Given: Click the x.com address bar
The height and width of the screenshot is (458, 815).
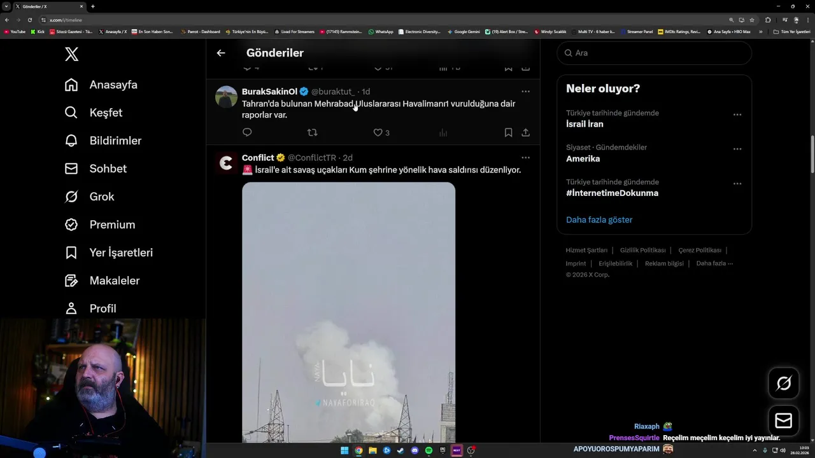Looking at the screenshot, I should pyautogui.click(x=382, y=20).
